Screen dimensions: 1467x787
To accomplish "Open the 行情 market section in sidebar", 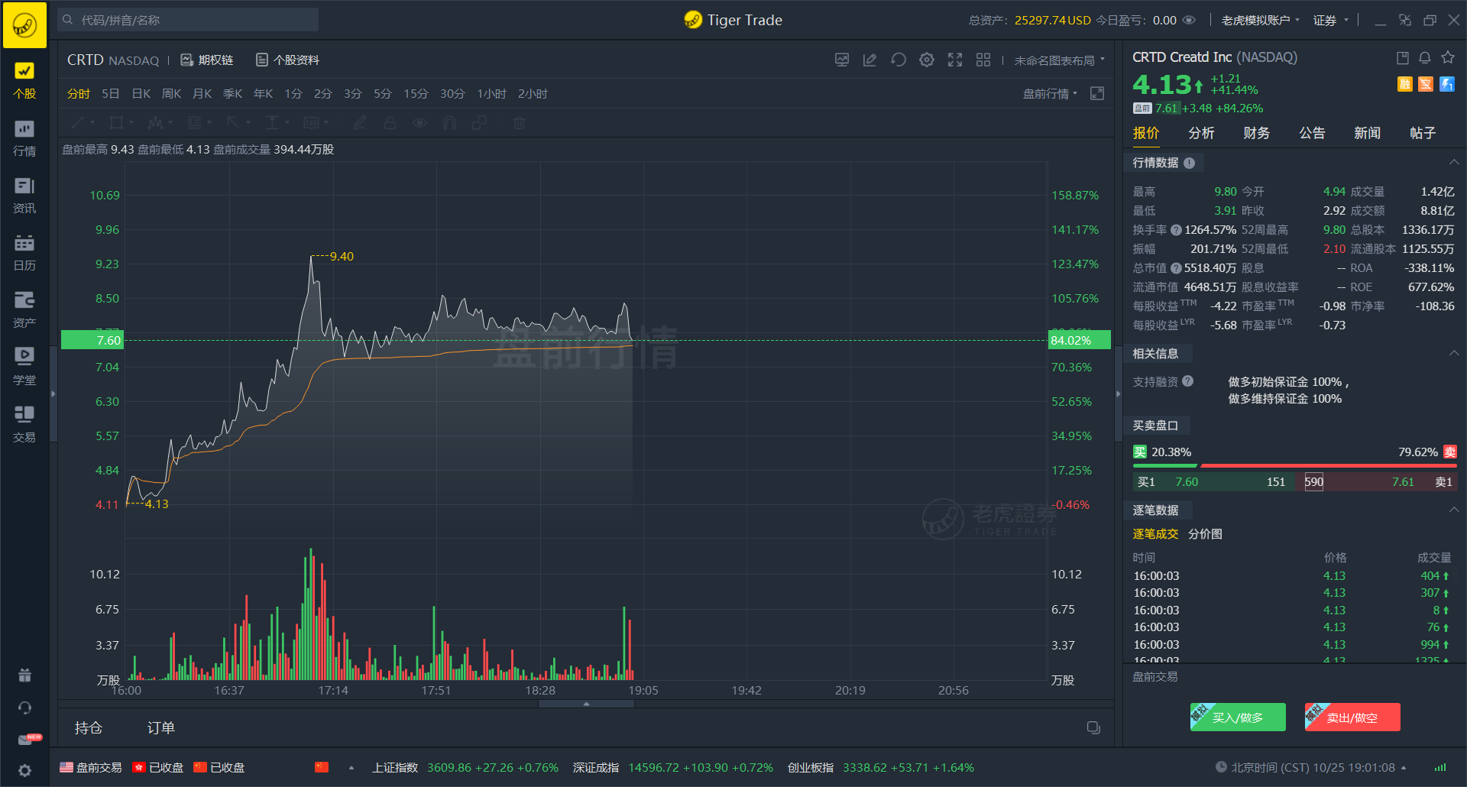I will 24,138.
